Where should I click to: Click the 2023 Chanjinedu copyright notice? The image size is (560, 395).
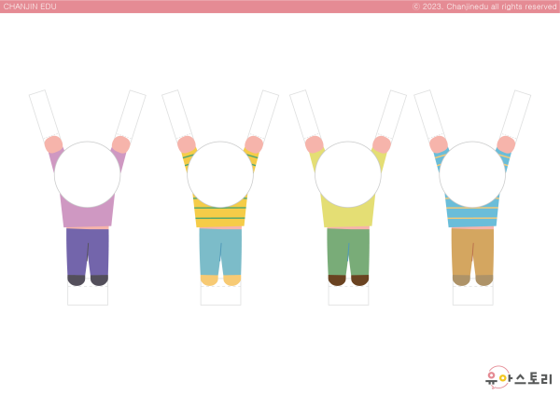[484, 7]
